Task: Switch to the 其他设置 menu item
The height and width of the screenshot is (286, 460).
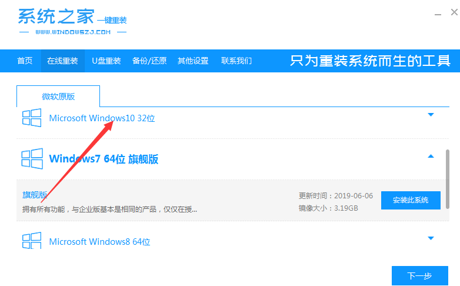Action: pyautogui.click(x=193, y=61)
